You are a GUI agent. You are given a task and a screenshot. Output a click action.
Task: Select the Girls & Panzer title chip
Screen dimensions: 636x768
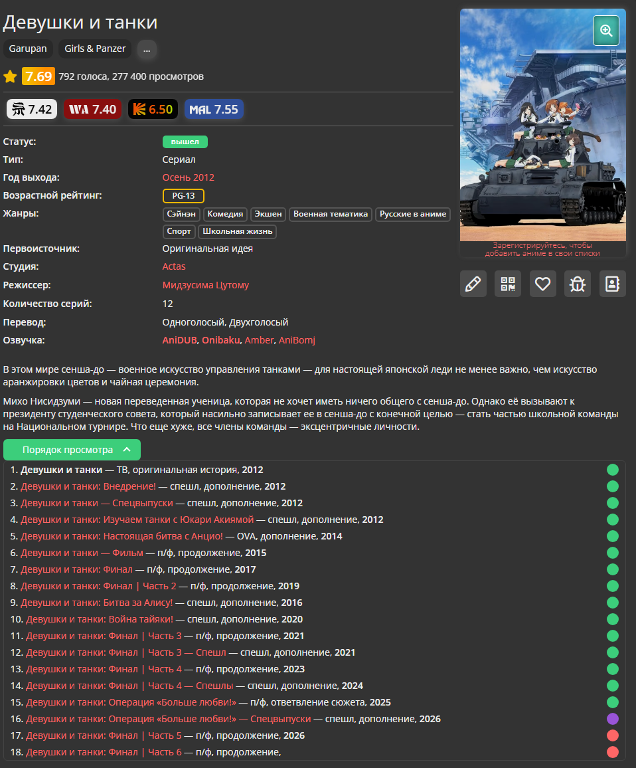95,49
